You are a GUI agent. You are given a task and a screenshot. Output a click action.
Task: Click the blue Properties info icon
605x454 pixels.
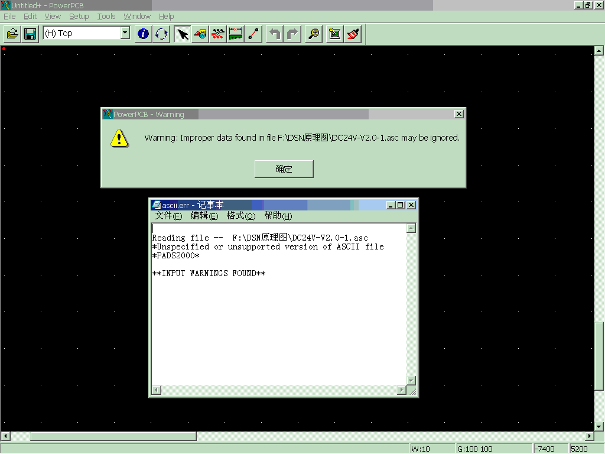(143, 34)
